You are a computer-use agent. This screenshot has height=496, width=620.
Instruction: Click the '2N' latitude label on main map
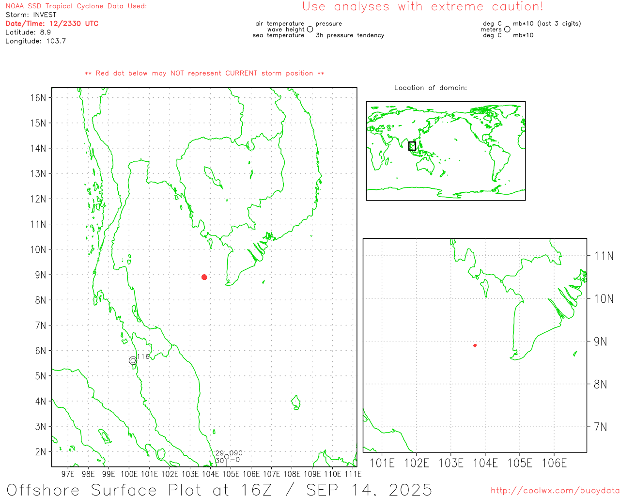coord(40,452)
